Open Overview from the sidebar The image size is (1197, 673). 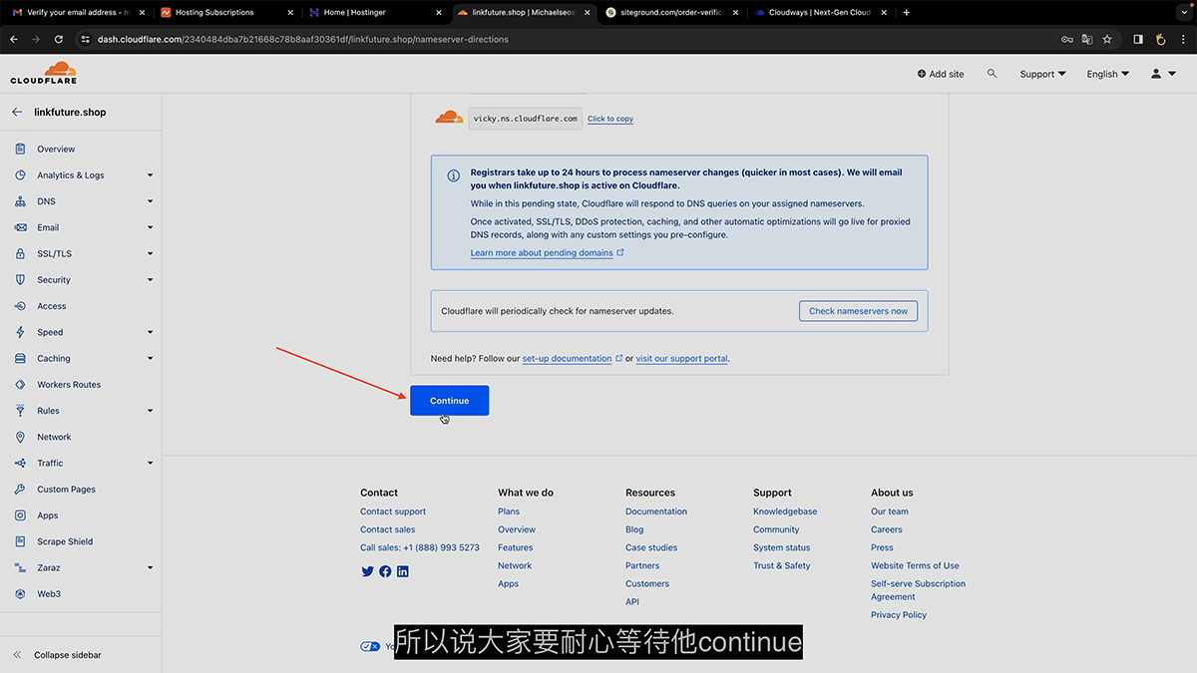point(56,149)
